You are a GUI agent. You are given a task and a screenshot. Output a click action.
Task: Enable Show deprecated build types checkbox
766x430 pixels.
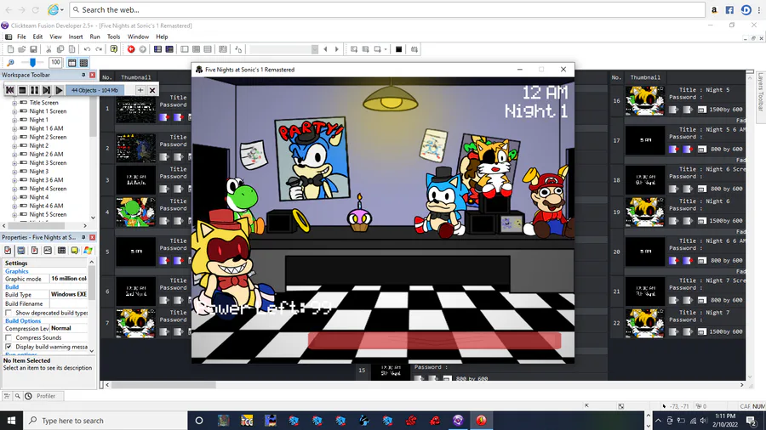pyautogui.click(x=9, y=313)
